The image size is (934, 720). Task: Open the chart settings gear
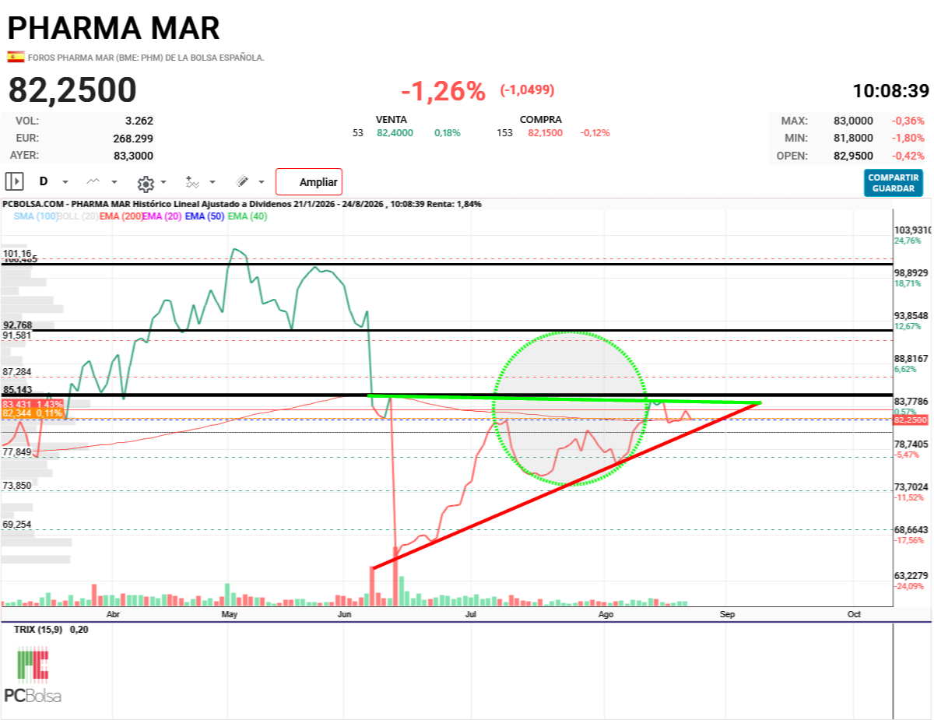[146, 184]
